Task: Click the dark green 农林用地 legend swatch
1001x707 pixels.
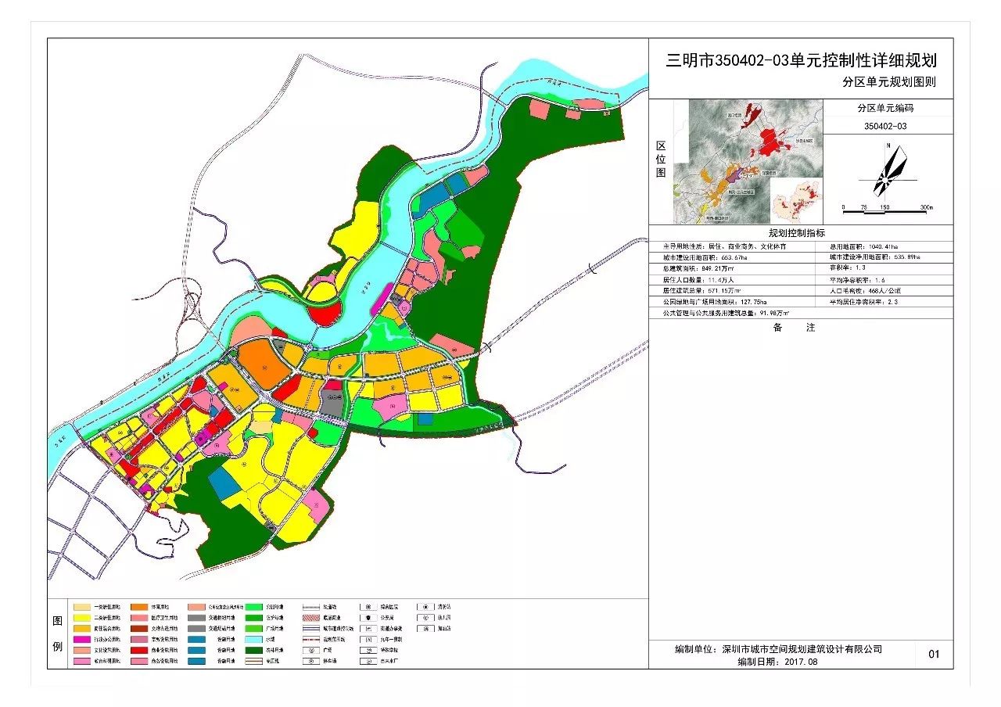Action: point(253,651)
